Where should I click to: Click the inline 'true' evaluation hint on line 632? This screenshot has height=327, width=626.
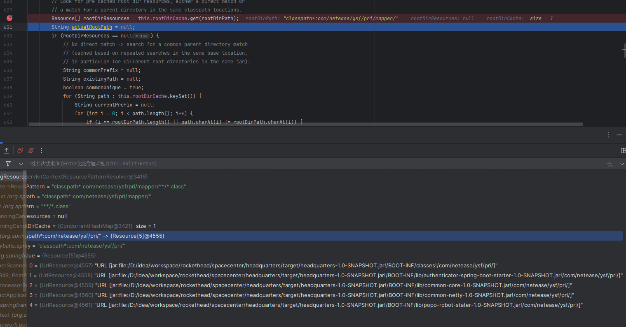141,36
